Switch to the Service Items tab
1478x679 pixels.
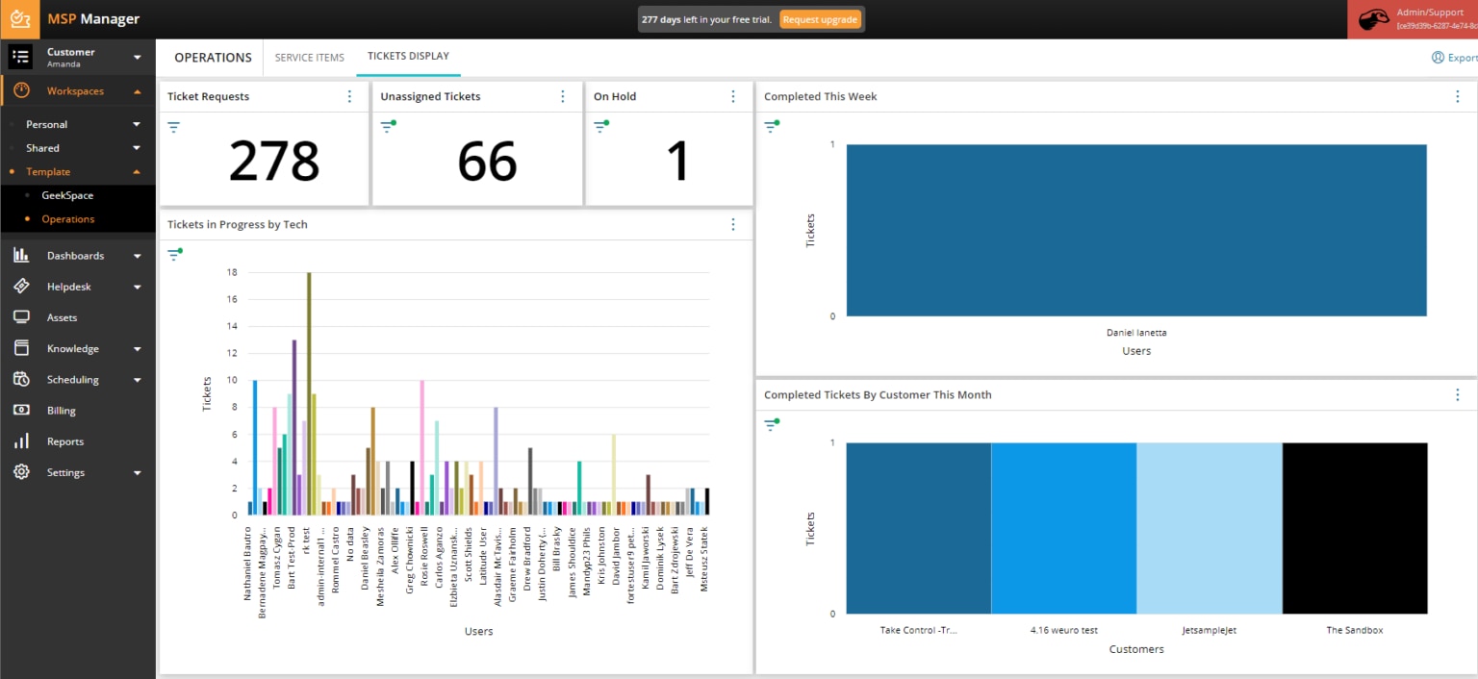[309, 57]
